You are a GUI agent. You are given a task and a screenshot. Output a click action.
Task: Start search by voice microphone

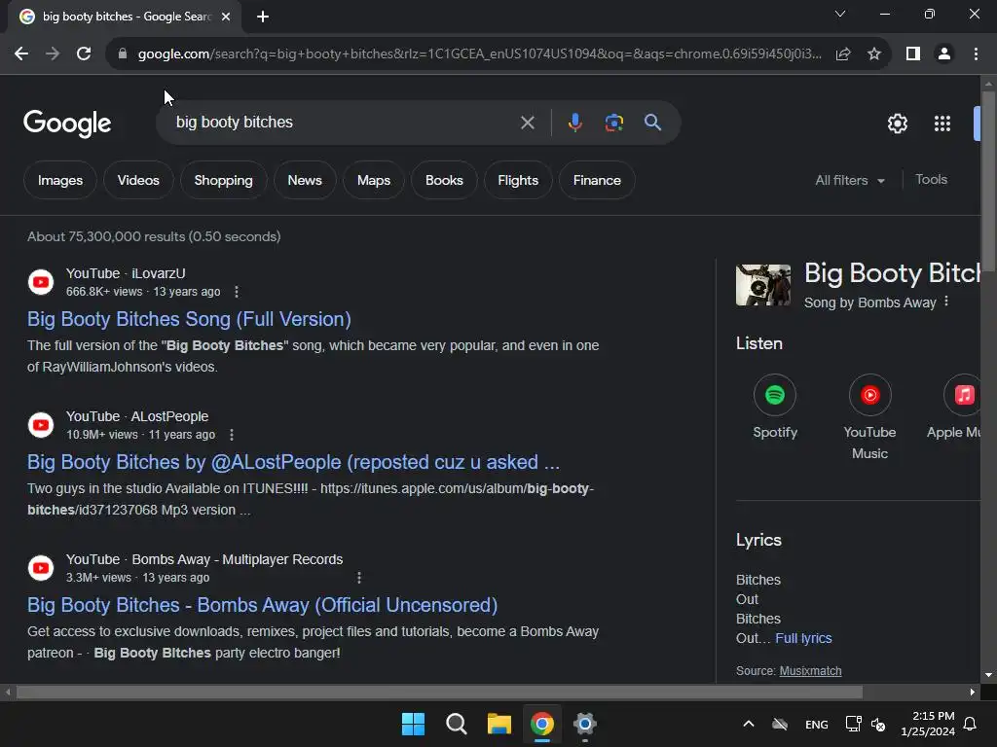tap(574, 122)
